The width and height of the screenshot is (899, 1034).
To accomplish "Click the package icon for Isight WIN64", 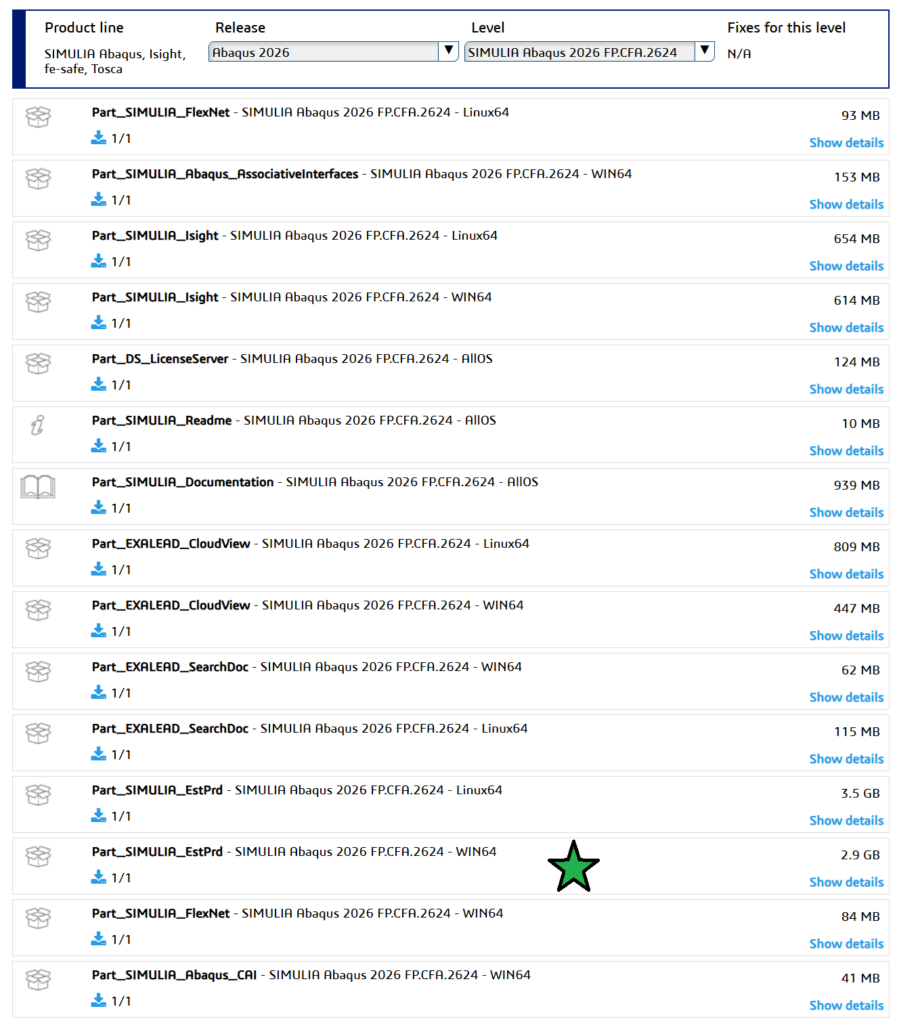I will click(38, 302).
